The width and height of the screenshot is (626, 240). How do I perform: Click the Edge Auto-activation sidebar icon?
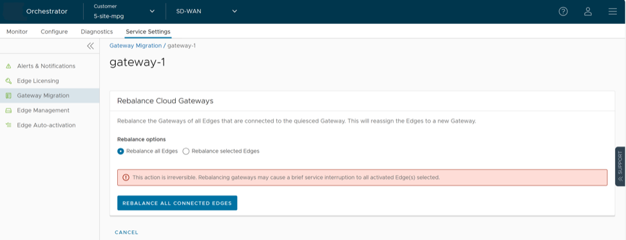click(9, 125)
